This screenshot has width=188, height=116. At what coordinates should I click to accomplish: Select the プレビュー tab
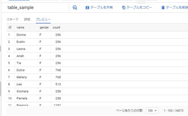(43, 19)
